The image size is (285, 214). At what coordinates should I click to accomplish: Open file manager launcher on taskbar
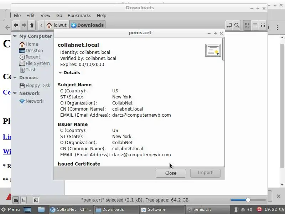click(41, 209)
